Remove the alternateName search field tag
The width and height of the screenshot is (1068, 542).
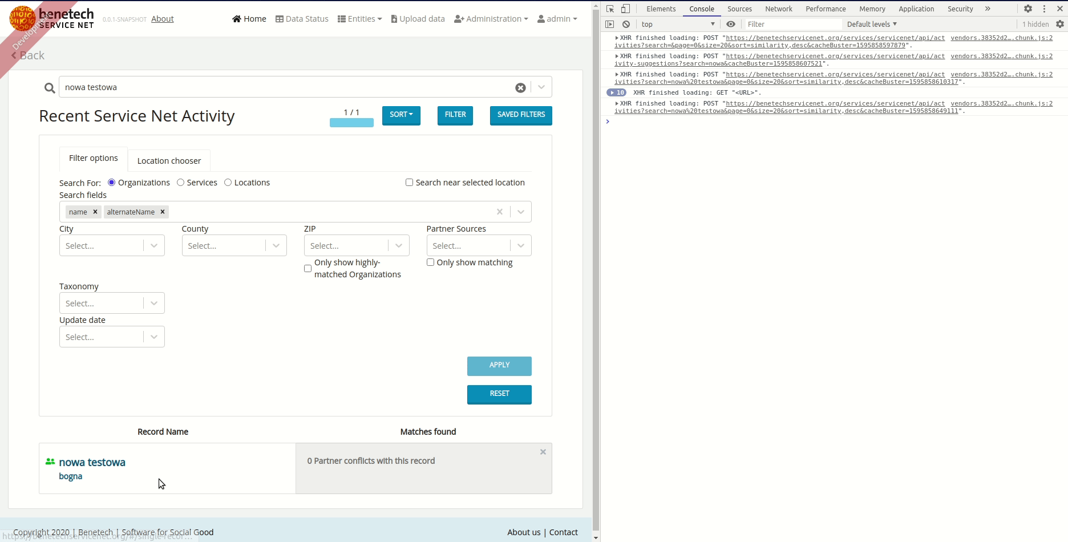[163, 212]
